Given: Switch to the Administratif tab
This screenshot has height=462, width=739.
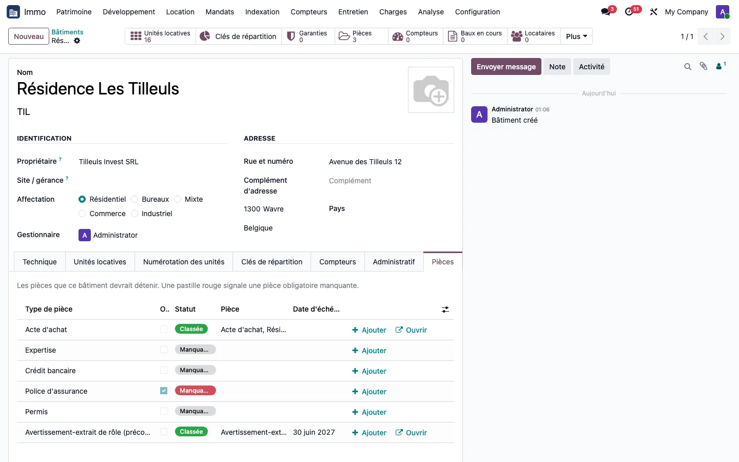Looking at the screenshot, I should (x=394, y=262).
